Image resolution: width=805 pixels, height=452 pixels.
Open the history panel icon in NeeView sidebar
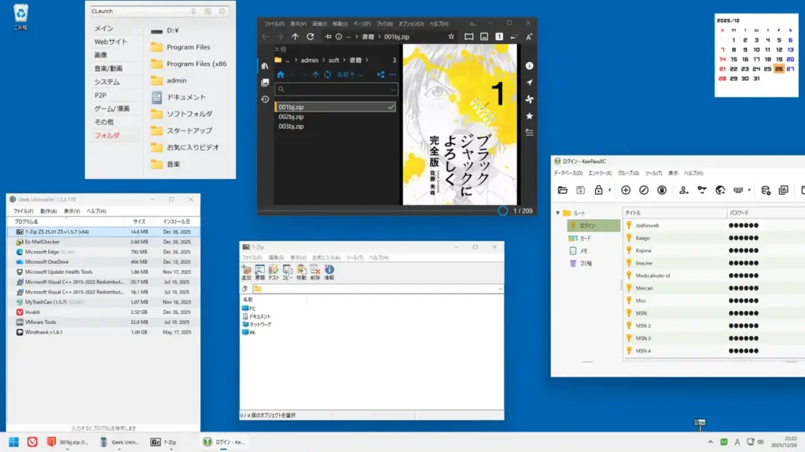(265, 100)
